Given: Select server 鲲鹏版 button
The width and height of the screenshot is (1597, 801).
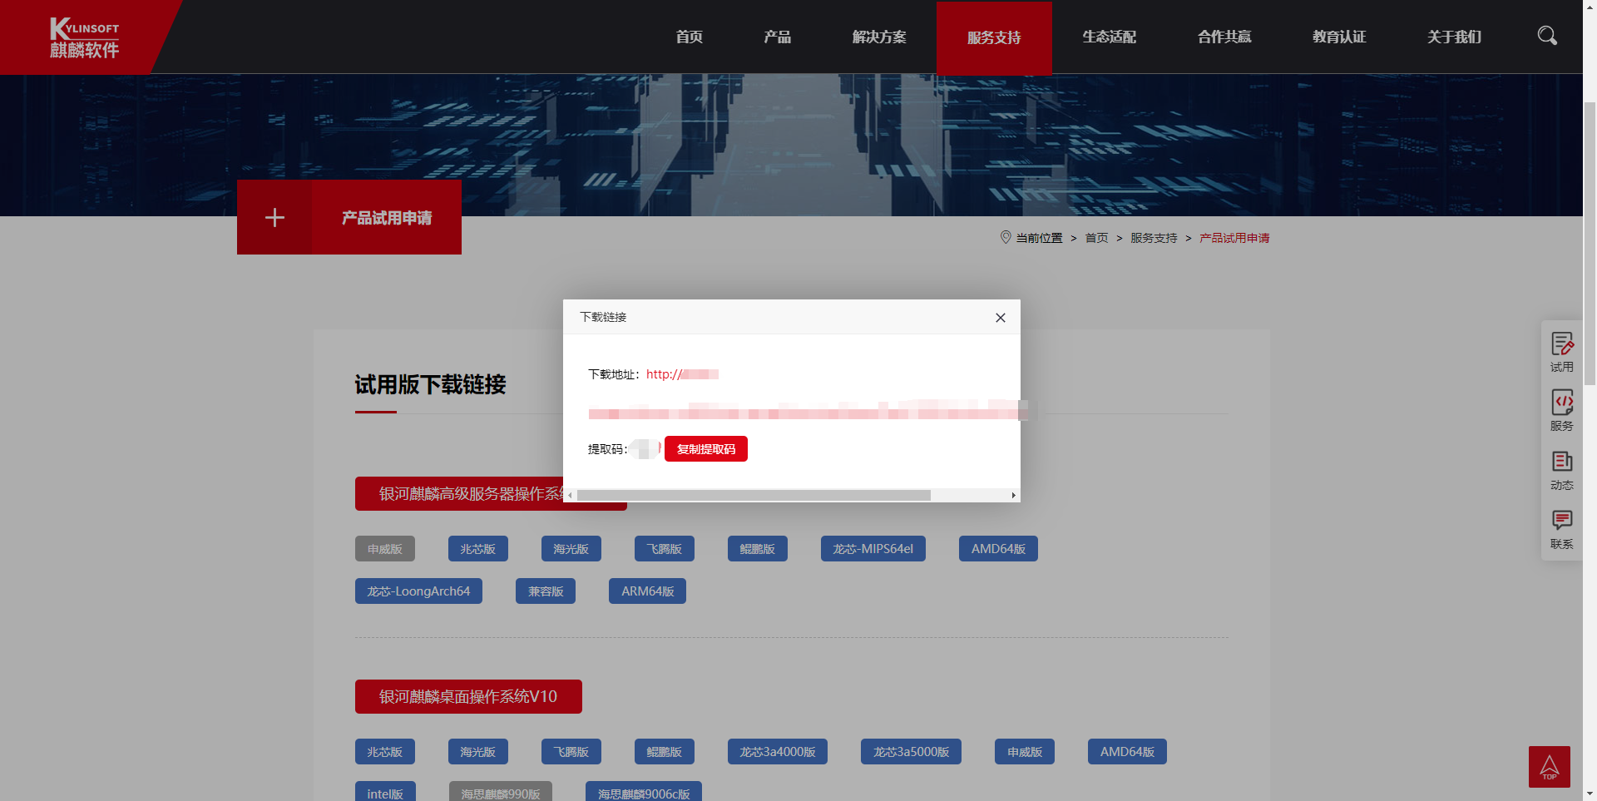Looking at the screenshot, I should [758, 549].
